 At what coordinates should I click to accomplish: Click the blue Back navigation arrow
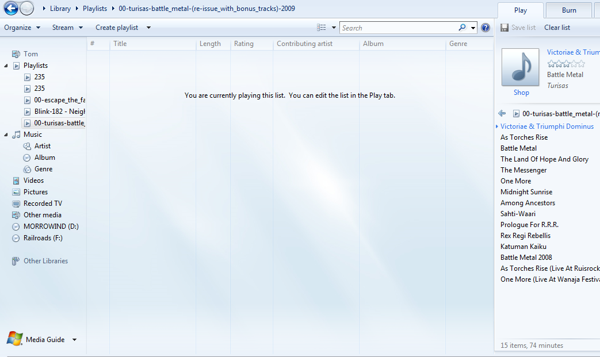[x=11, y=8]
